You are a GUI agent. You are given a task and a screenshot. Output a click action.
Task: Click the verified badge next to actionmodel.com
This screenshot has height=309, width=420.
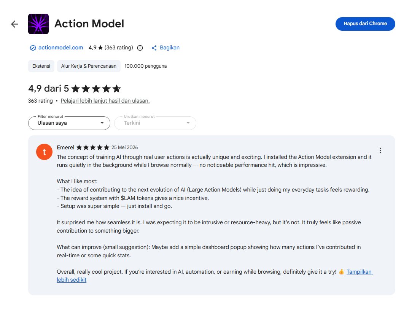[x=33, y=48]
